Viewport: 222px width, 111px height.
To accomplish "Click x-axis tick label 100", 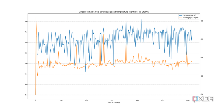I will point(61,101).
